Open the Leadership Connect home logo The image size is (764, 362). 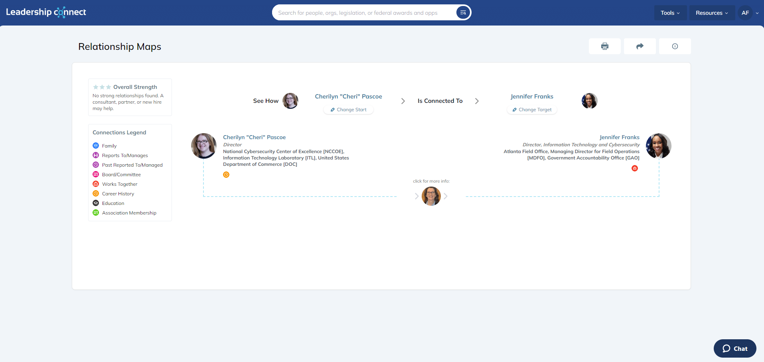tap(46, 12)
